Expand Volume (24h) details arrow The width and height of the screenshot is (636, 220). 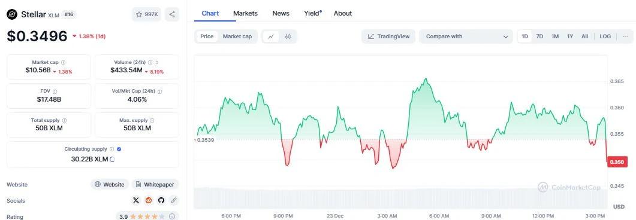pyautogui.click(x=158, y=62)
